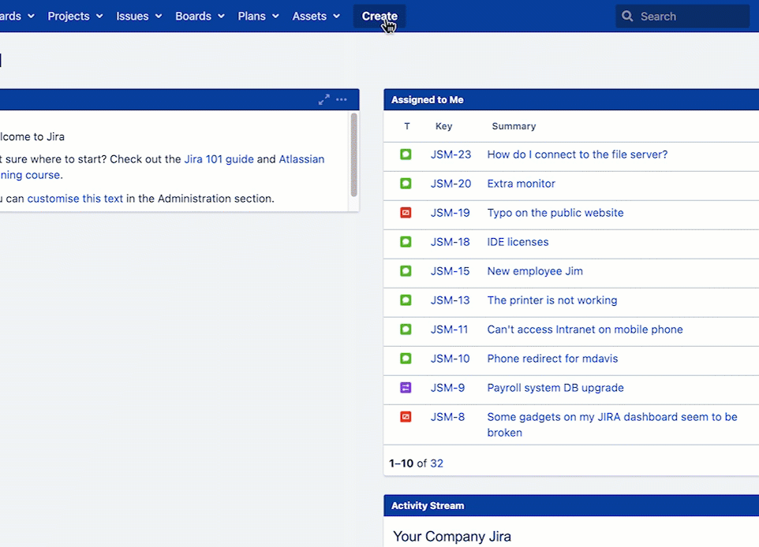Open 'How do I connect to the file server?'
The width and height of the screenshot is (759, 547).
(577, 154)
